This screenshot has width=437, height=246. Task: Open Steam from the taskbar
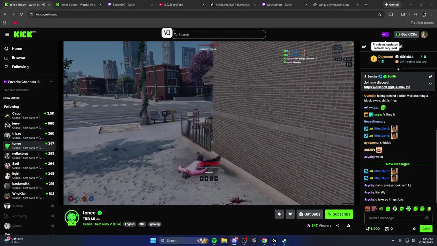284,241
